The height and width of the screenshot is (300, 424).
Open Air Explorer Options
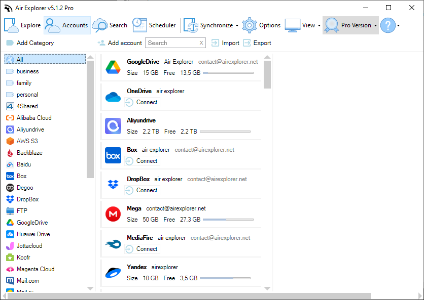tap(262, 25)
